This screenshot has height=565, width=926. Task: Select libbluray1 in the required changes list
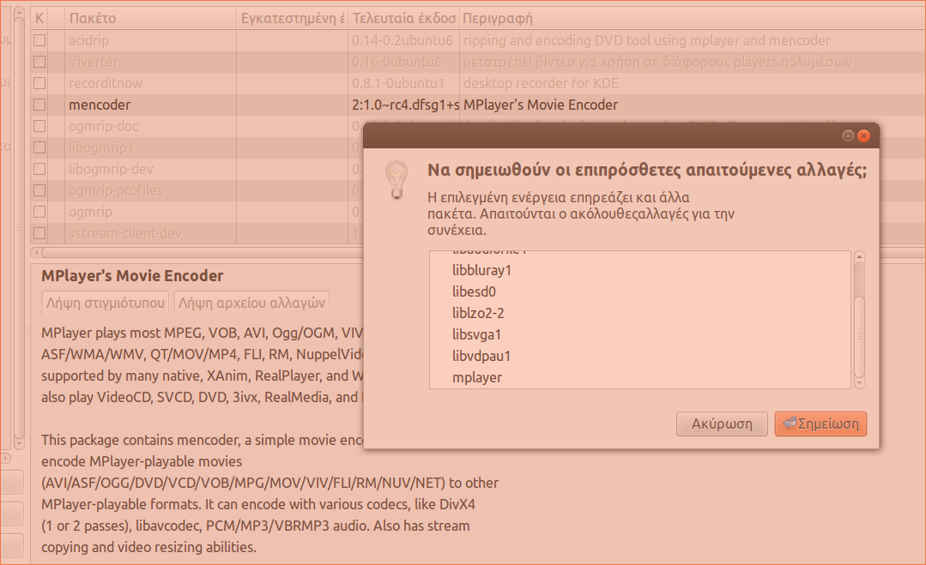(x=481, y=270)
